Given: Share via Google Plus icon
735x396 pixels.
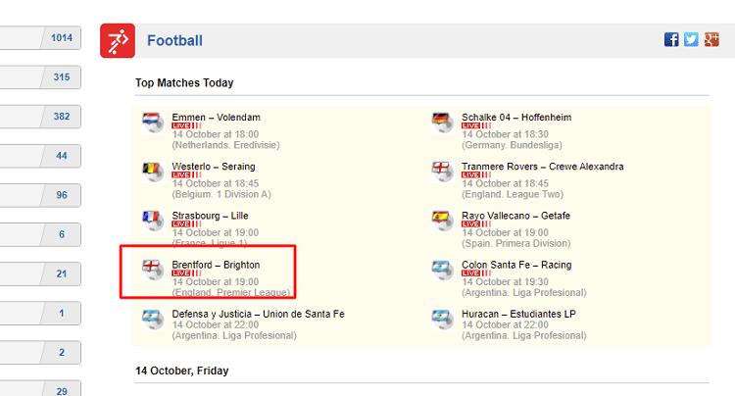Looking at the screenshot, I should (711, 39).
